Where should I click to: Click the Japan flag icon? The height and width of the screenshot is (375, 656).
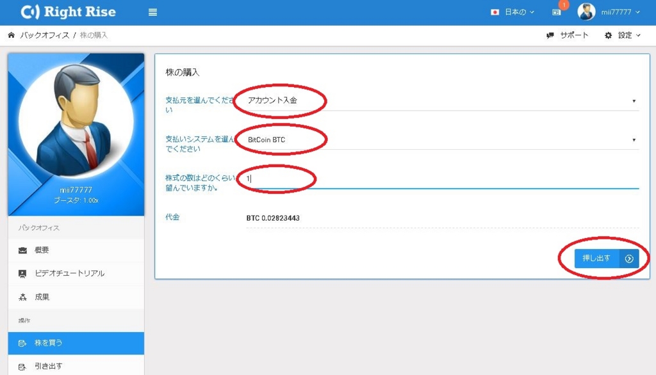point(495,12)
